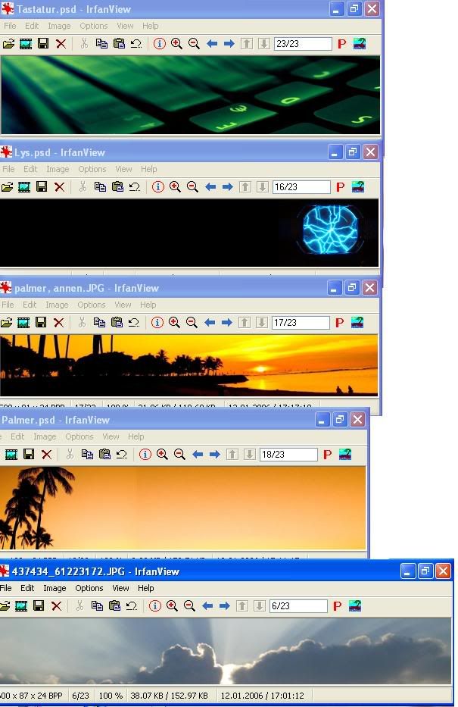The image size is (458, 707).
Task: Click the red P icon in Lys.psd window
Action: (340, 186)
